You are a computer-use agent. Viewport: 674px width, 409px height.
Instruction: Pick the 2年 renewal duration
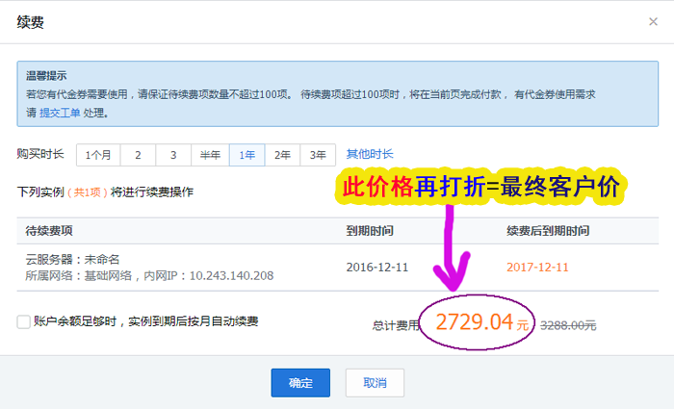(x=282, y=154)
